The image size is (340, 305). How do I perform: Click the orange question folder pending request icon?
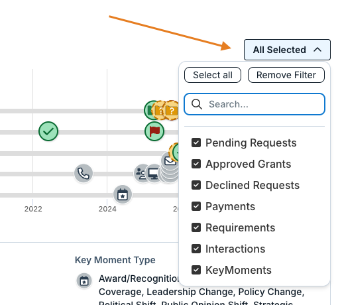pos(172,110)
